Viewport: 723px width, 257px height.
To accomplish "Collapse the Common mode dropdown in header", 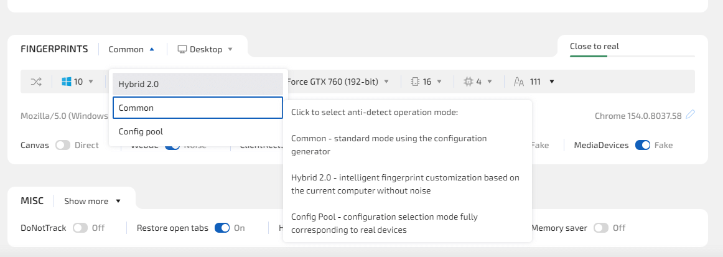I will click(131, 49).
